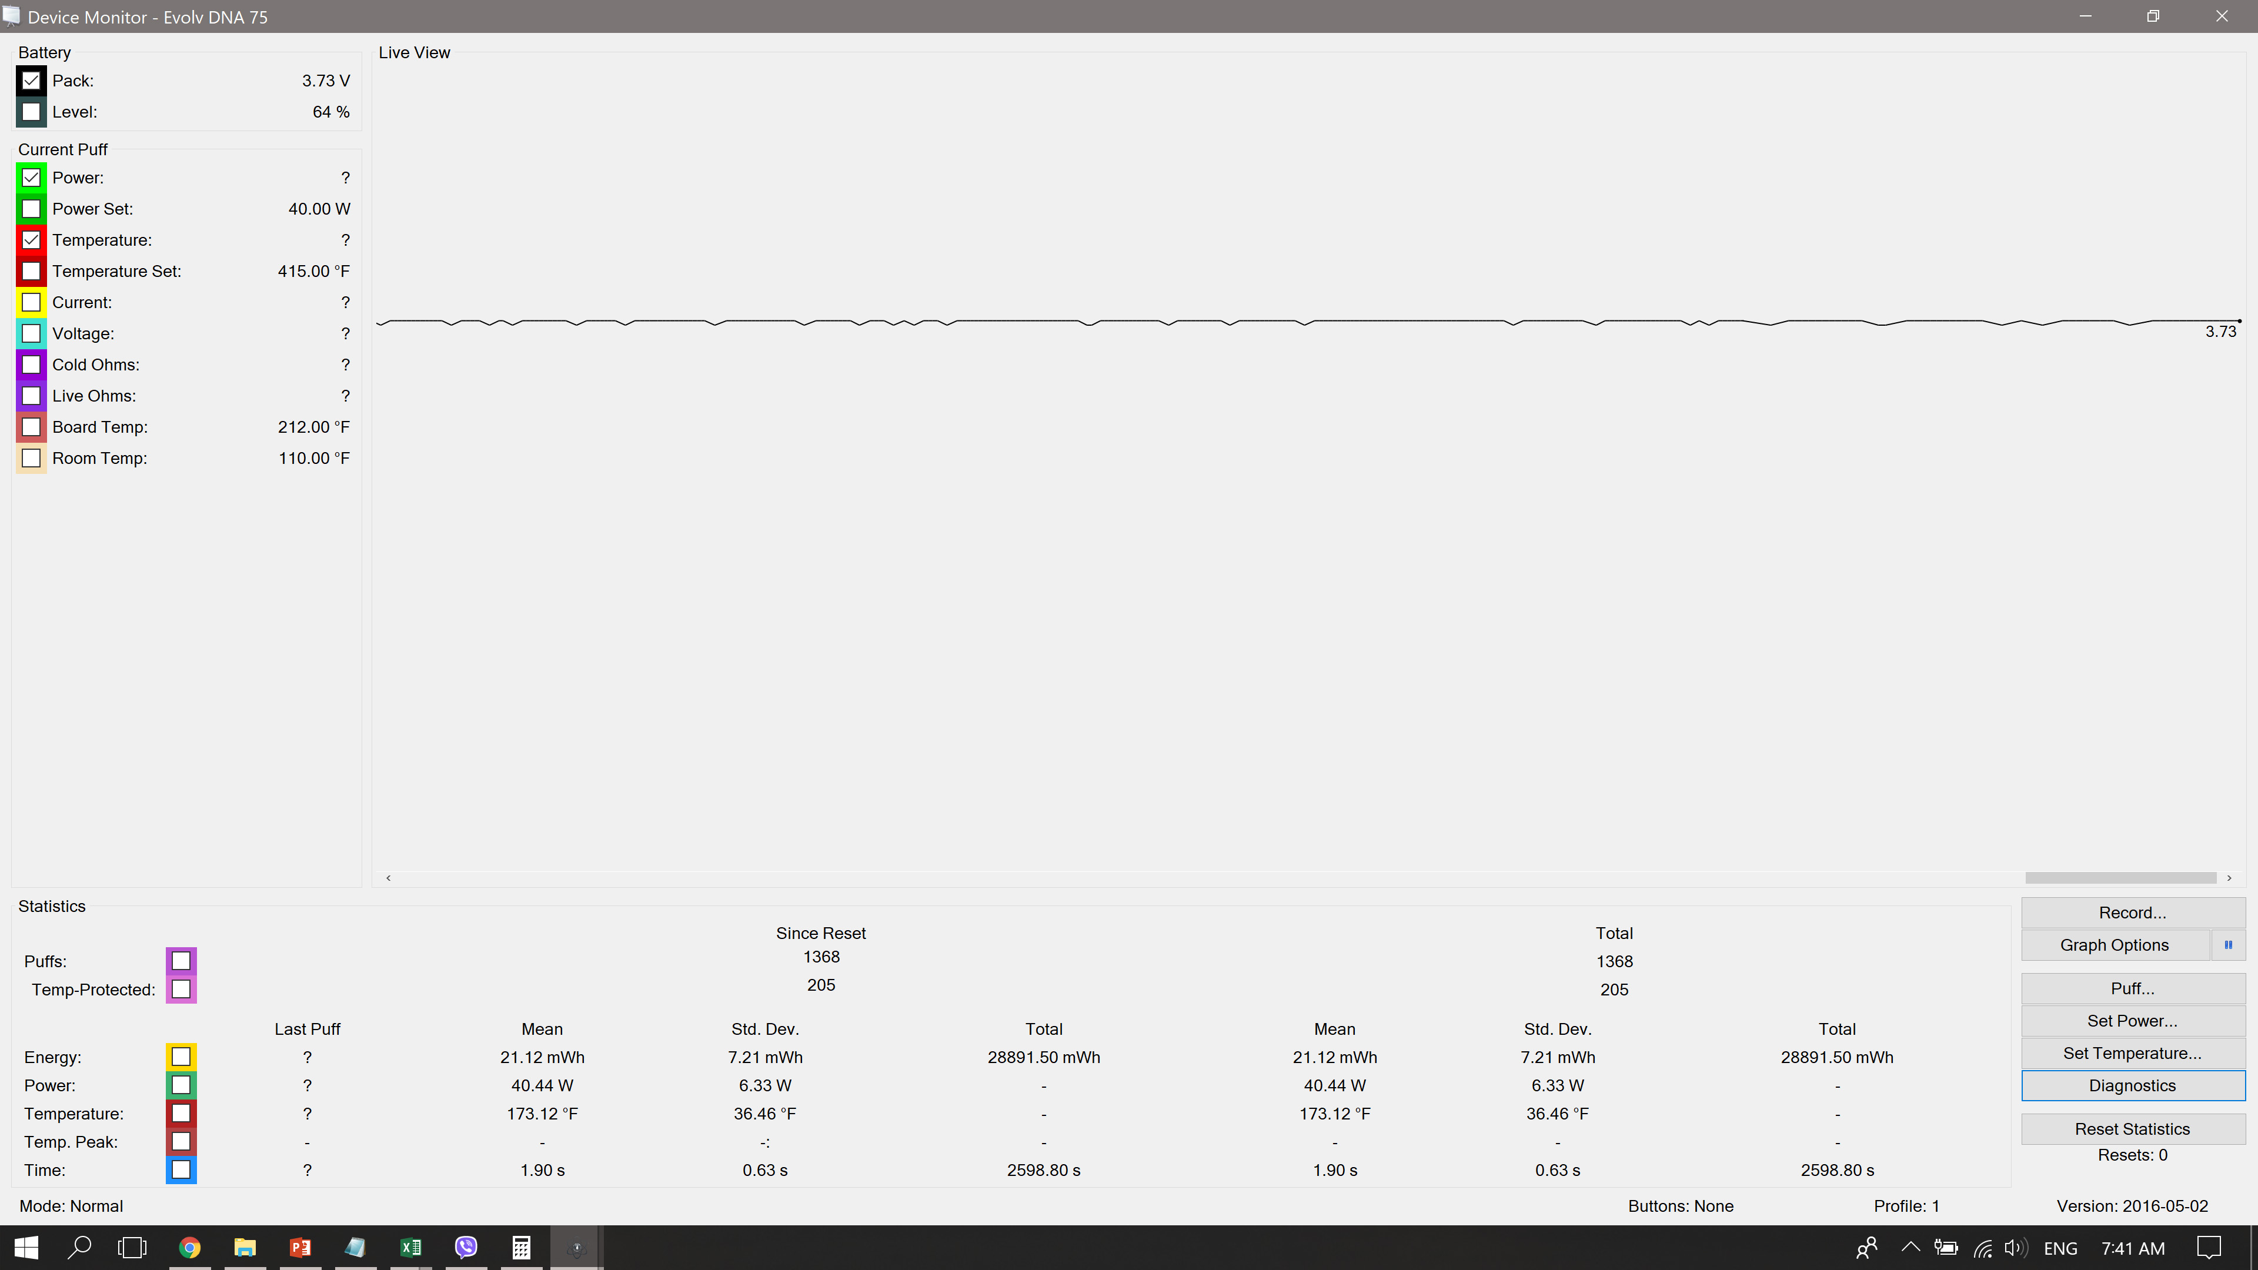The image size is (2258, 1270).
Task: Click the graph scrollbar left arrow
Action: tap(388, 877)
